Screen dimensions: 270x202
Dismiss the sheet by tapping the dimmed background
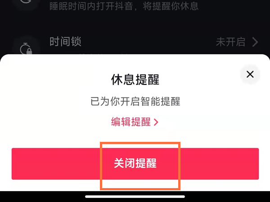135,26
